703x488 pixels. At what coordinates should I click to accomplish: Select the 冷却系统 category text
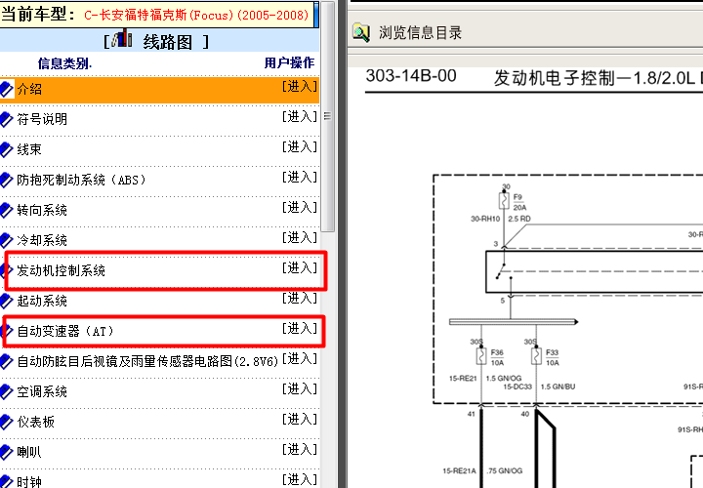42,240
